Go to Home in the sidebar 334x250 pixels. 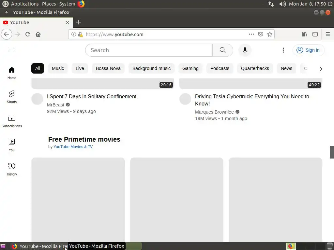click(12, 73)
